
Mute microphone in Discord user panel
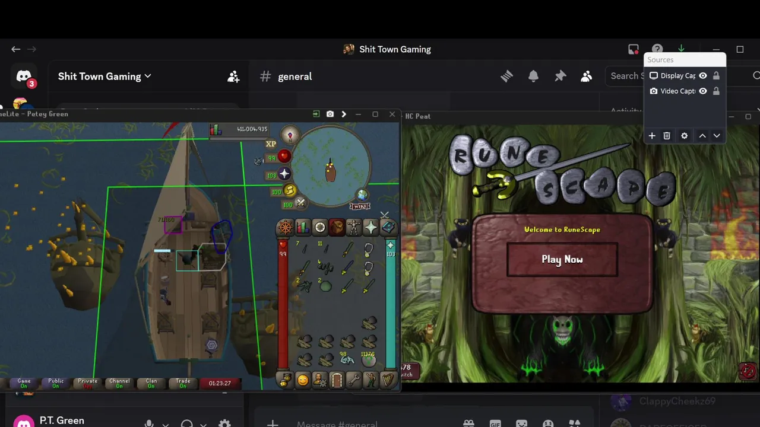149,424
